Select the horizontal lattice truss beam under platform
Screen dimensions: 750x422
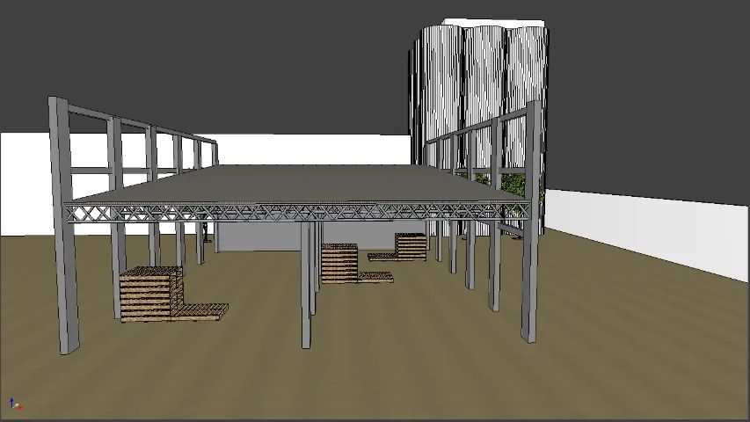(297, 212)
